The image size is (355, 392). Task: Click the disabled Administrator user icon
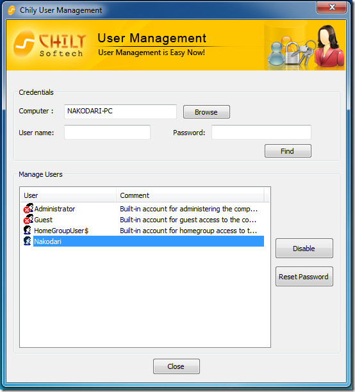coord(28,208)
